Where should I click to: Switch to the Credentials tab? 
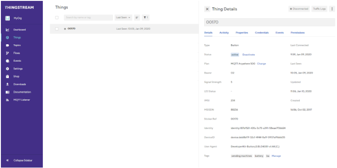(x=262, y=33)
